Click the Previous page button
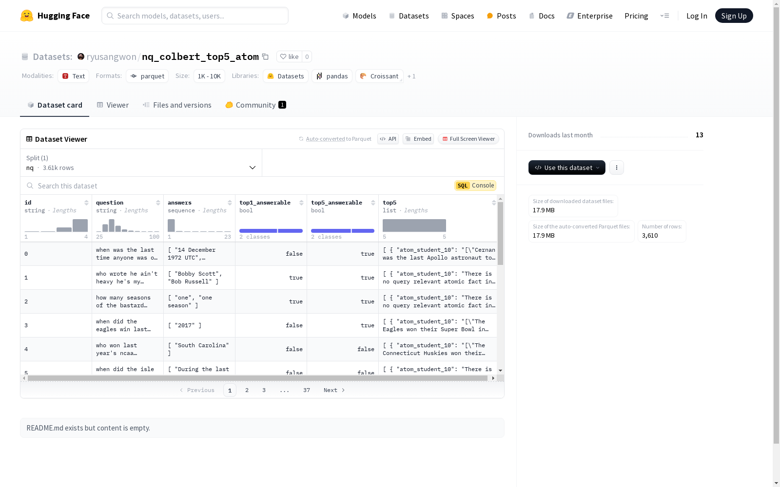 197,390
